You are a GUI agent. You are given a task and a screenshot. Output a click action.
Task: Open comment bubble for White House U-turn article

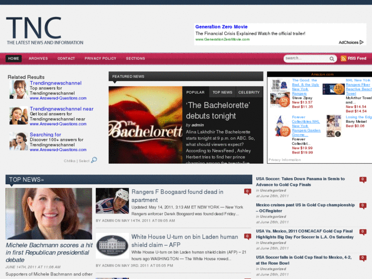[x=248, y=237]
